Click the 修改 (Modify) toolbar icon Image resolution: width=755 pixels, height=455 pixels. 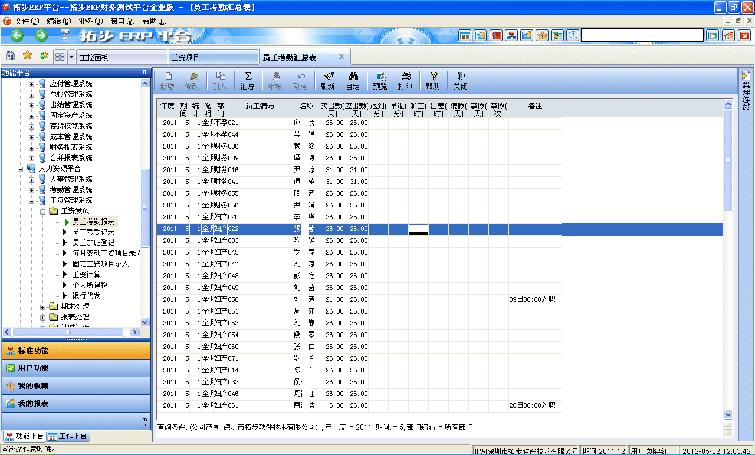click(x=193, y=81)
